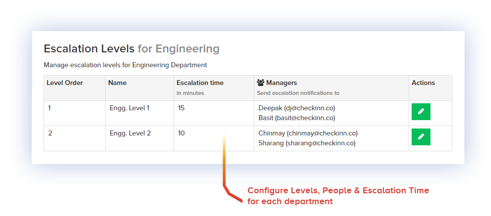Click the 'Send escalation notifications to' subtitle
This screenshot has width=491, height=216.
(298, 93)
